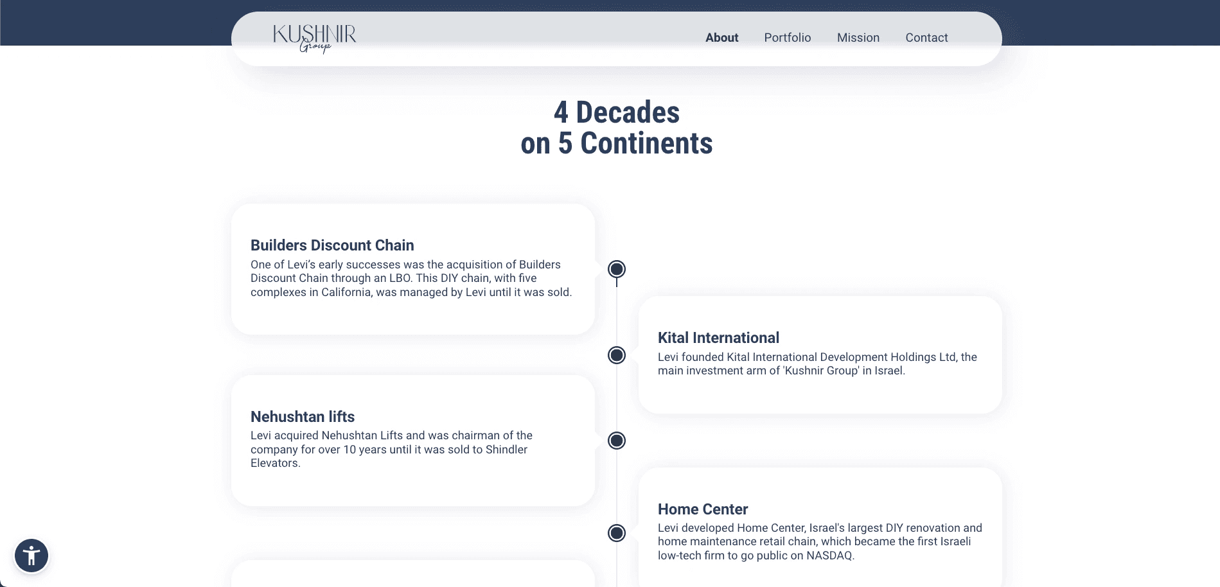Image resolution: width=1220 pixels, height=587 pixels.
Task: Click the Home Center heading
Action: click(703, 509)
